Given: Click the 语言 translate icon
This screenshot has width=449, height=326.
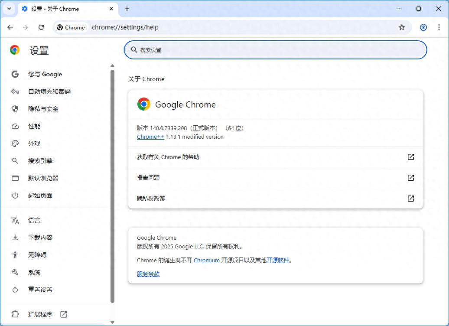Looking at the screenshot, I should (15, 220).
